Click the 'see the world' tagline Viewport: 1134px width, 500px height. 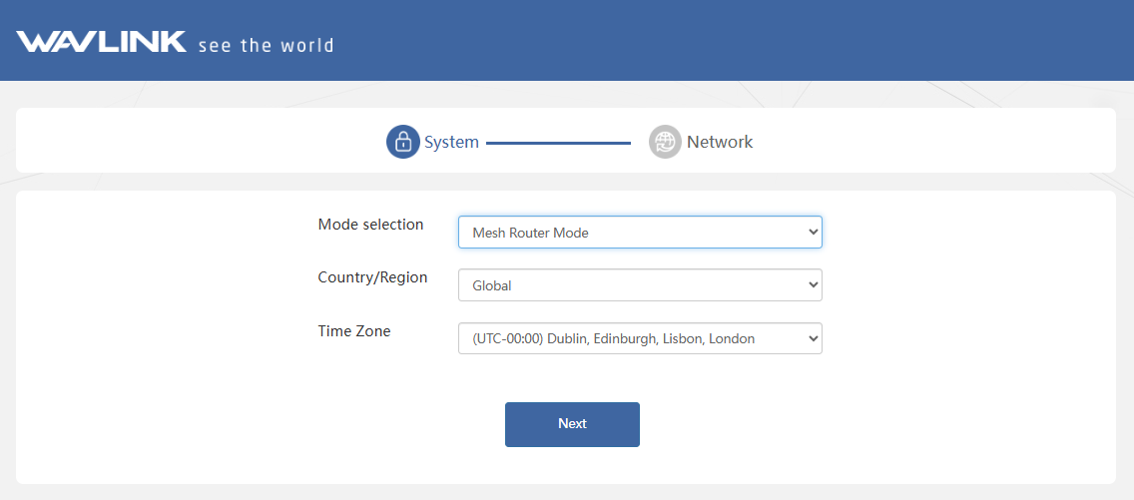[267, 46]
